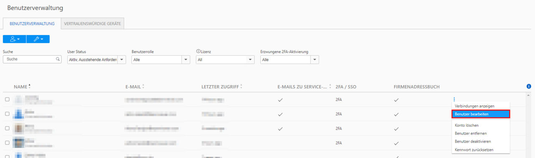Click the info icon beside Lizenz label
Screen dimensions: 535x158
pos(198,51)
